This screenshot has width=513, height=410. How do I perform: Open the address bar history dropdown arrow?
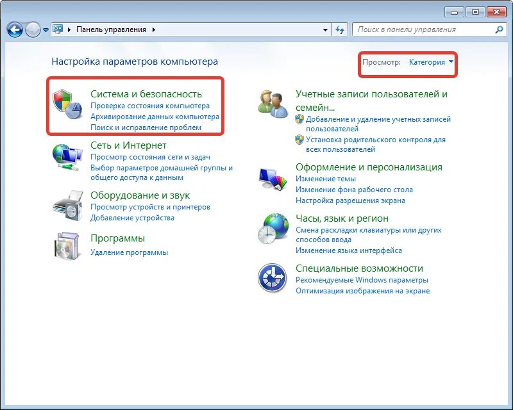coord(325,29)
